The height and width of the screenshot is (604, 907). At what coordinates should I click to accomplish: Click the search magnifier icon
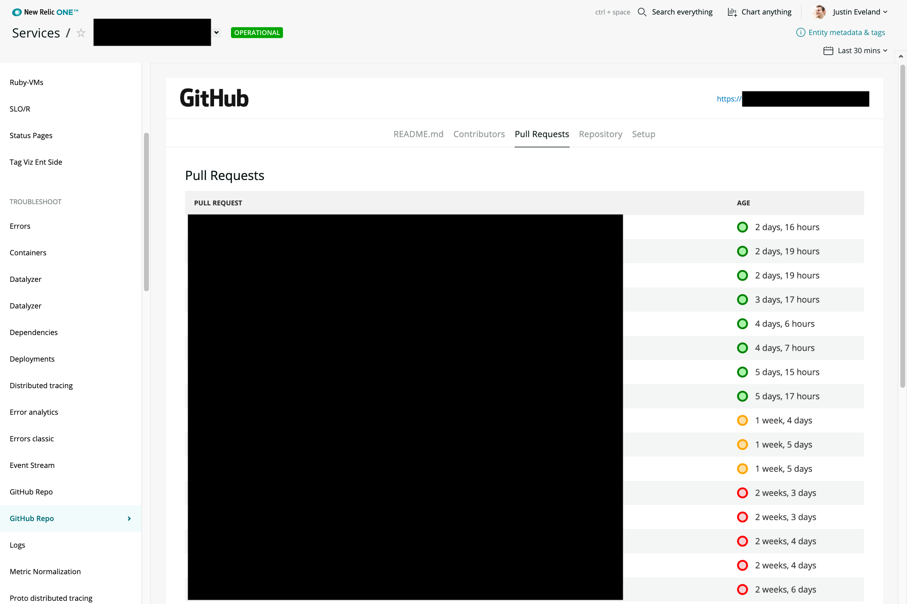tap(642, 12)
